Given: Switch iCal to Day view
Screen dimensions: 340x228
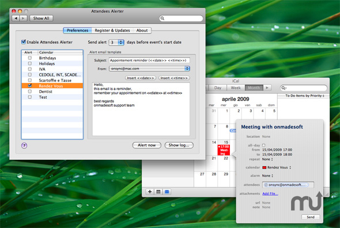Looking at the screenshot, I should 218,88.
